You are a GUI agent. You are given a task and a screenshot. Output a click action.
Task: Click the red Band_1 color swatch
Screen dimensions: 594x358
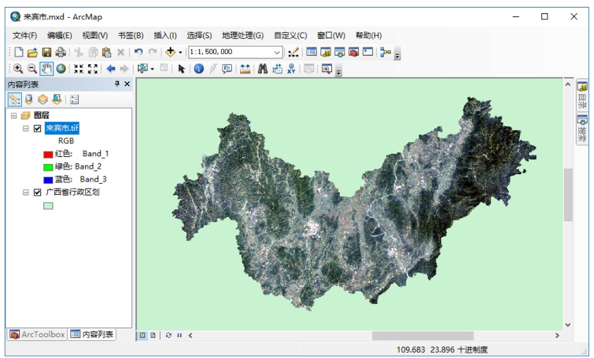[48, 154]
